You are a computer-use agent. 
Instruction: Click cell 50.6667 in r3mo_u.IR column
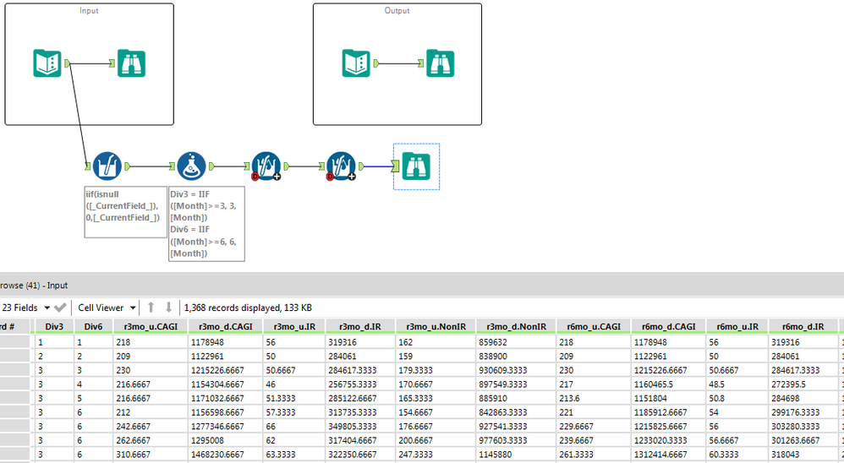[x=294, y=370]
